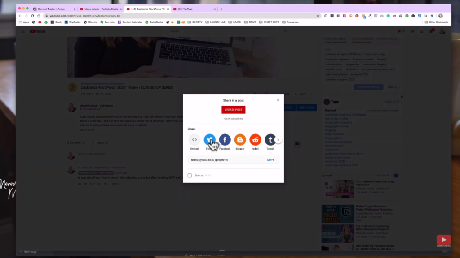Open the YouTube create video camera icon
This screenshot has height=258, width=460.
pos(412,31)
